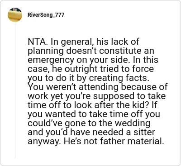The height and width of the screenshot is (166, 181).
Task: Click the phrase 'gone to the wedding'
Action: (108, 123)
